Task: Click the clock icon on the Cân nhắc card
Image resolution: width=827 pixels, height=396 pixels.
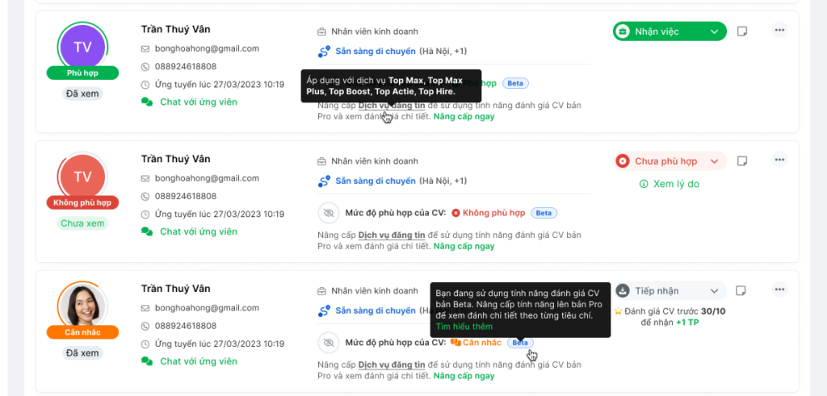Action: coord(145,344)
